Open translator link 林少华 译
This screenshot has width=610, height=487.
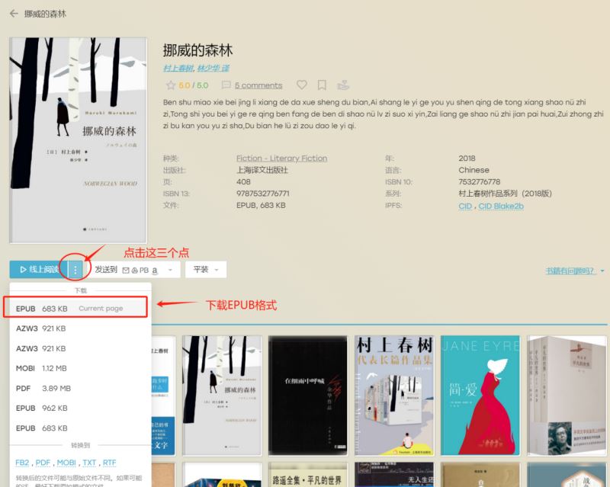tap(213, 69)
